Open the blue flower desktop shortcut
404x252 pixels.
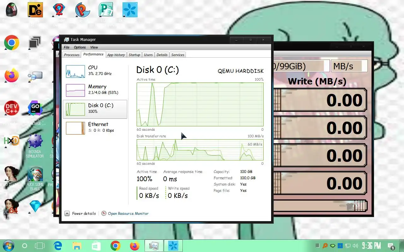(130, 10)
